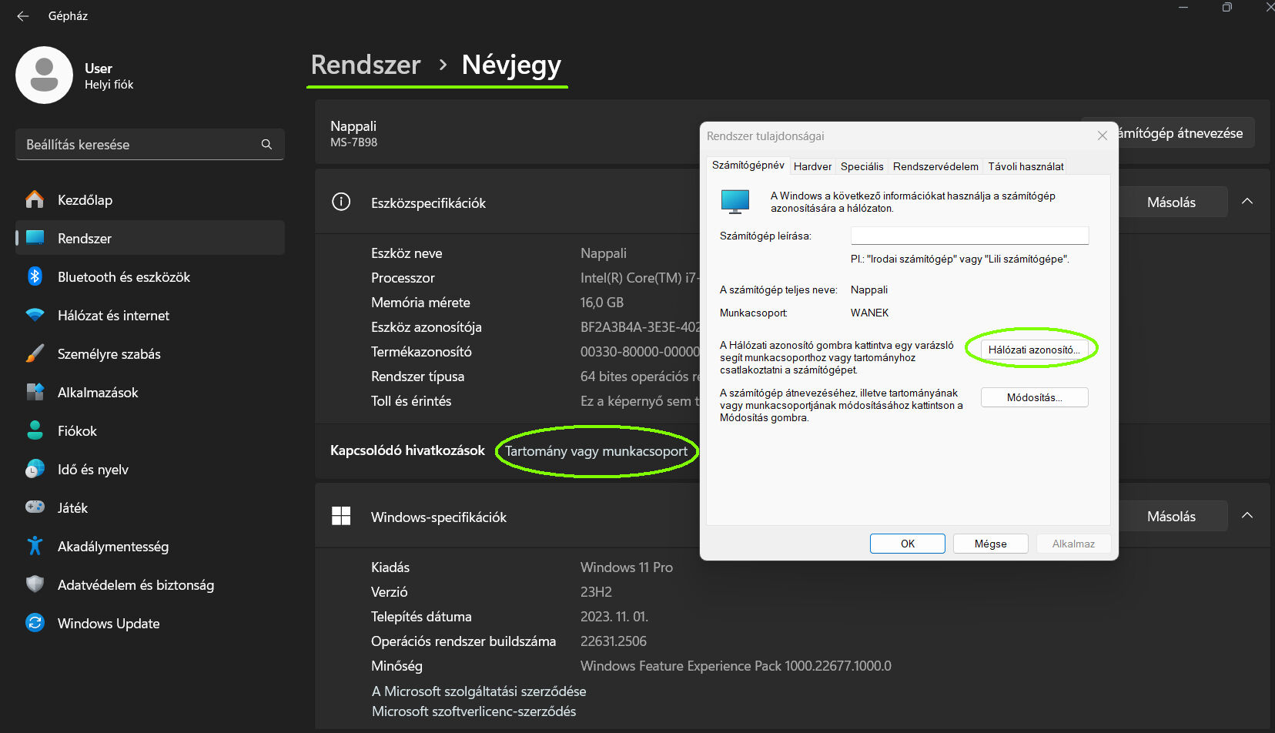Confirm the dialog with OK

(x=908, y=544)
